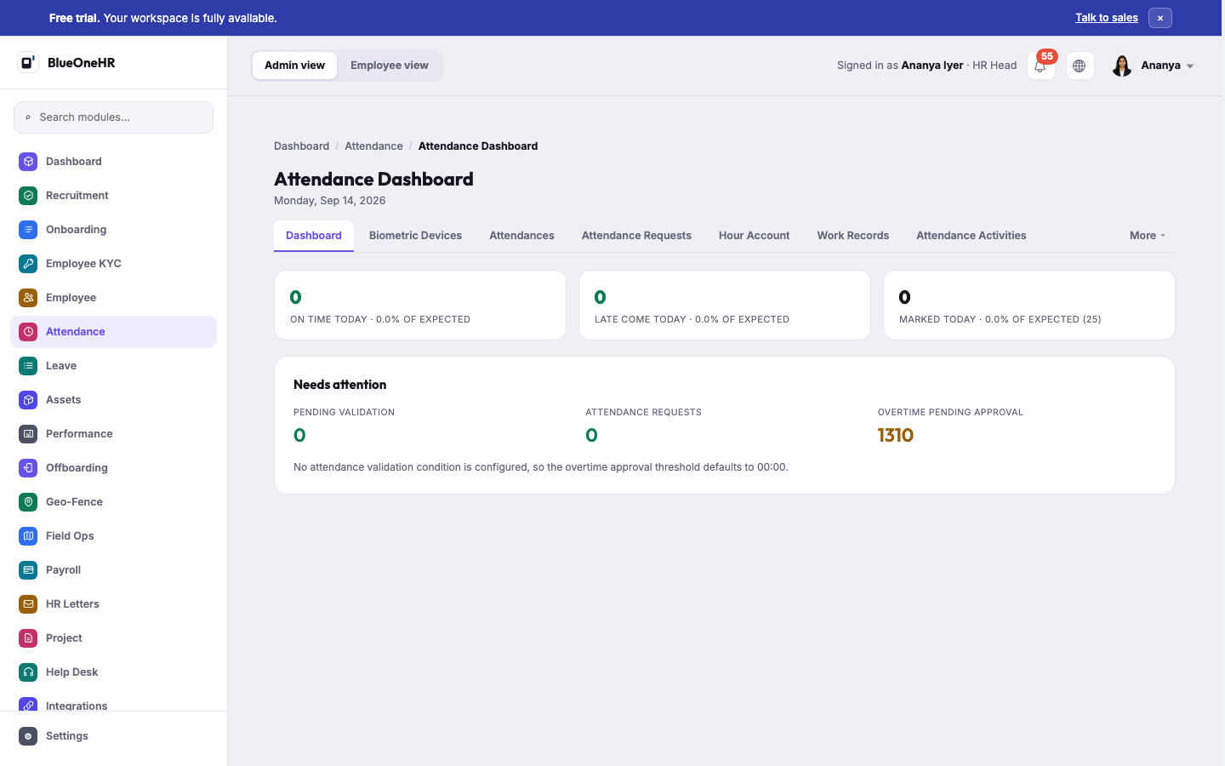Open the Ananya user menu dropdown
1225x766 pixels.
pos(1153,66)
